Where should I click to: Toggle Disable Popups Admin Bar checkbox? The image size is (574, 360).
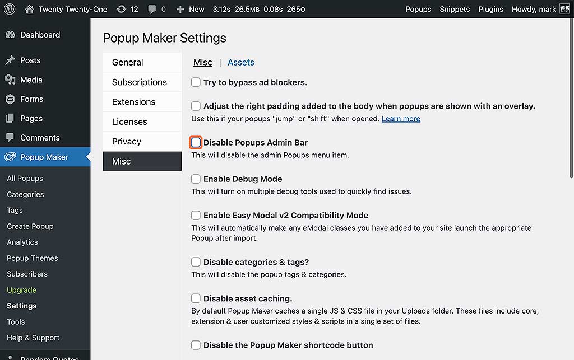pyautogui.click(x=196, y=143)
